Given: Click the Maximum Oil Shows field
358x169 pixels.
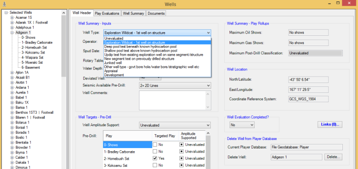Looking at the screenshot, I should pos(308,33).
